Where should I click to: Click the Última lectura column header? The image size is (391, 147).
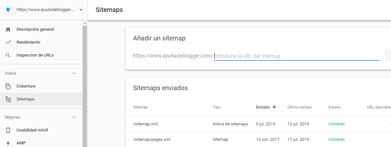tap(299, 107)
